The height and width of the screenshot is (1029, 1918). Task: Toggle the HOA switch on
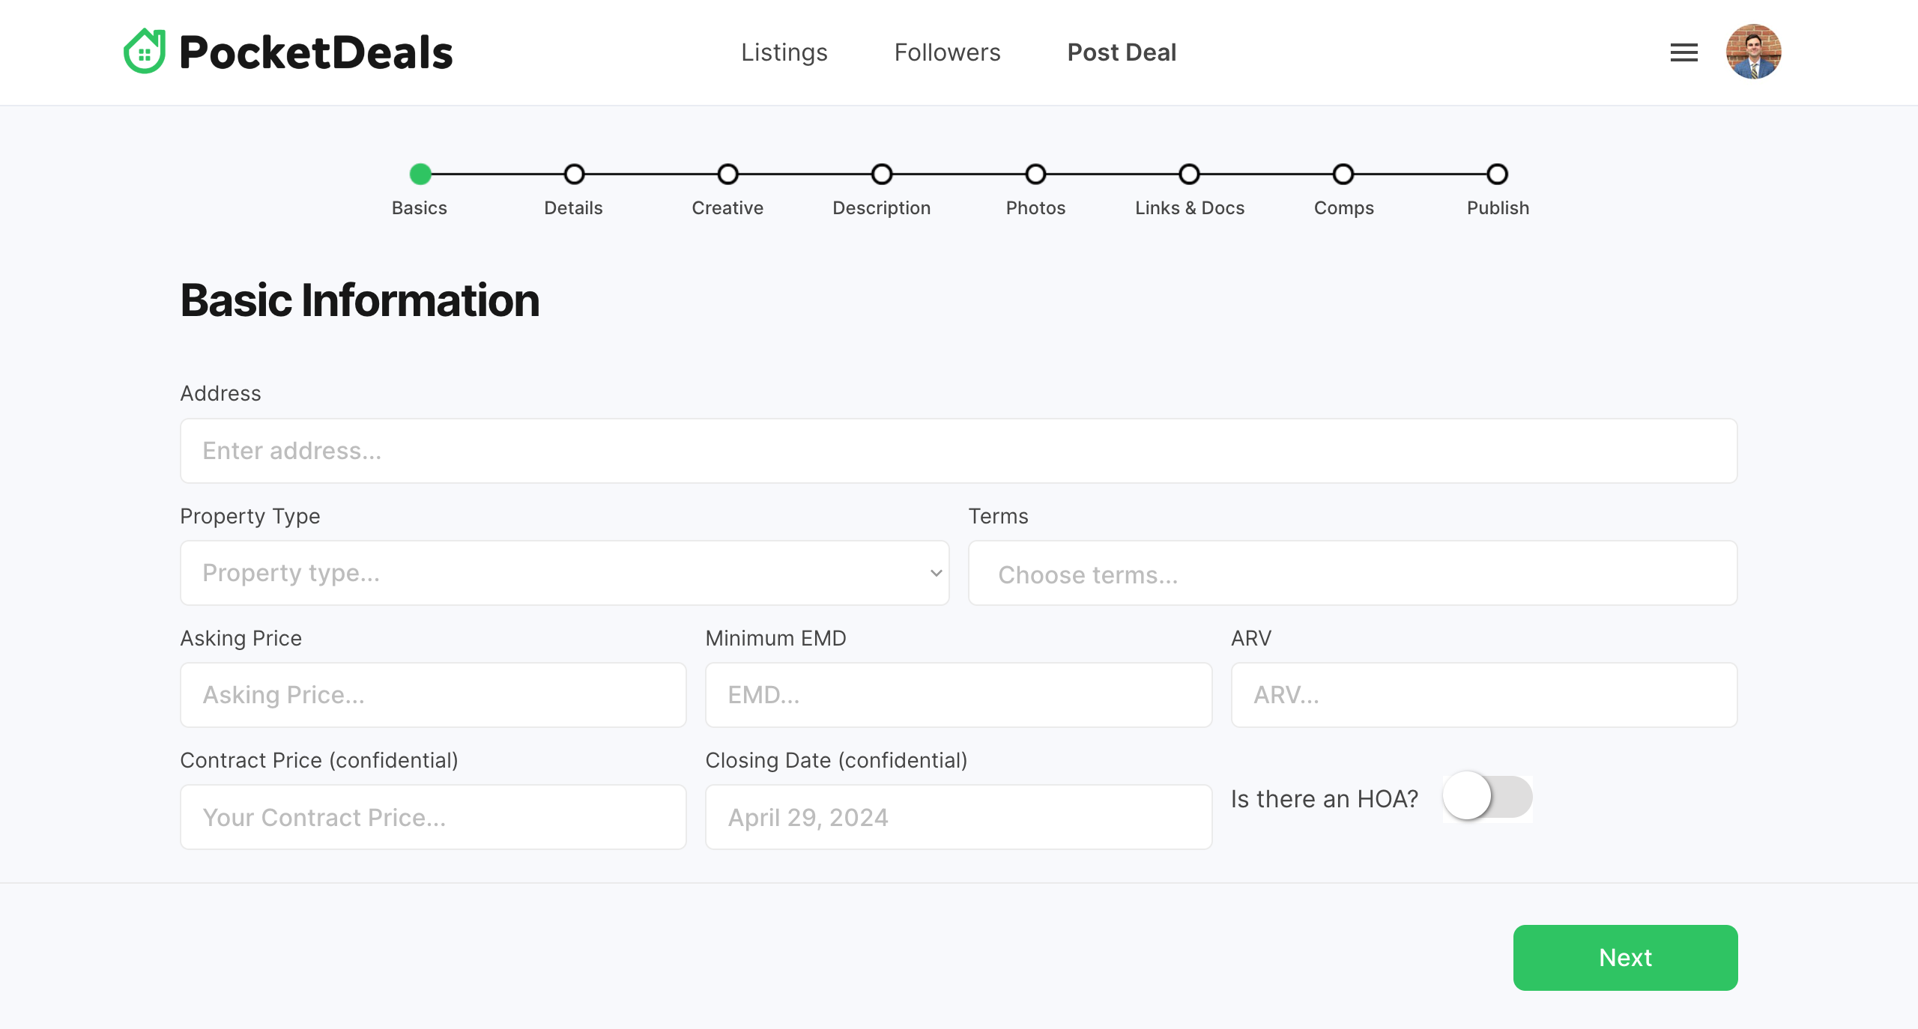(1487, 797)
